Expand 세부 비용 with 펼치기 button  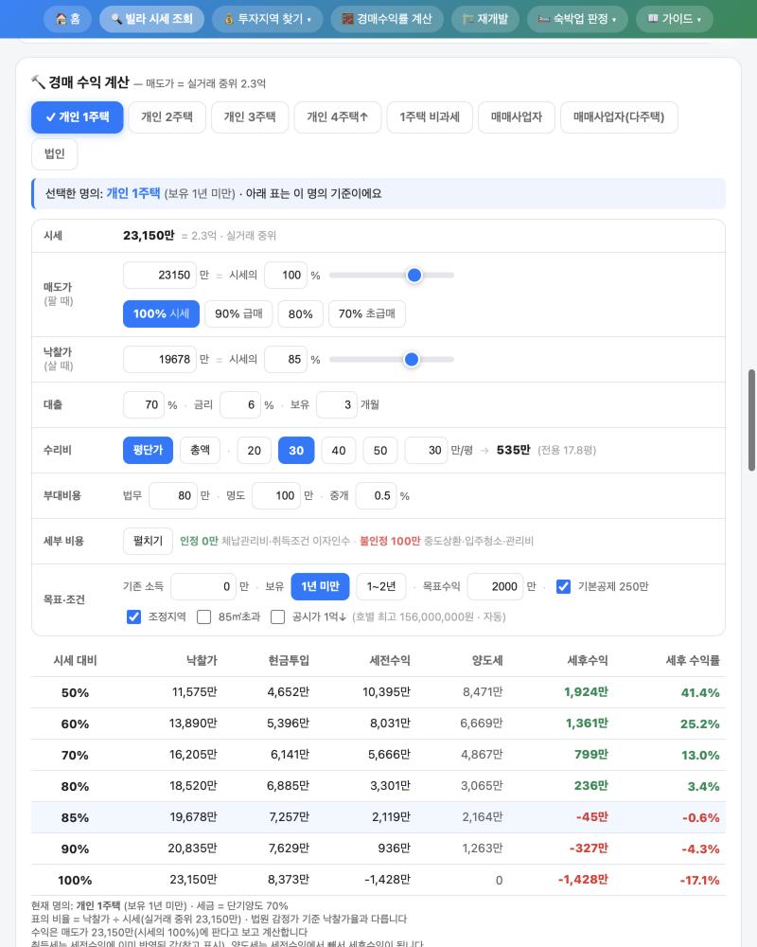point(148,541)
